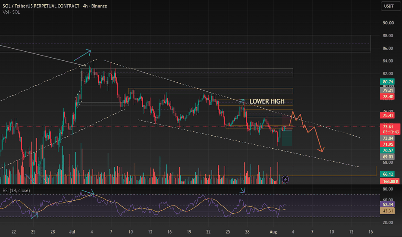Click the 52.14 RSI value label
Viewport: 402px width, 237px height.
(x=388, y=204)
